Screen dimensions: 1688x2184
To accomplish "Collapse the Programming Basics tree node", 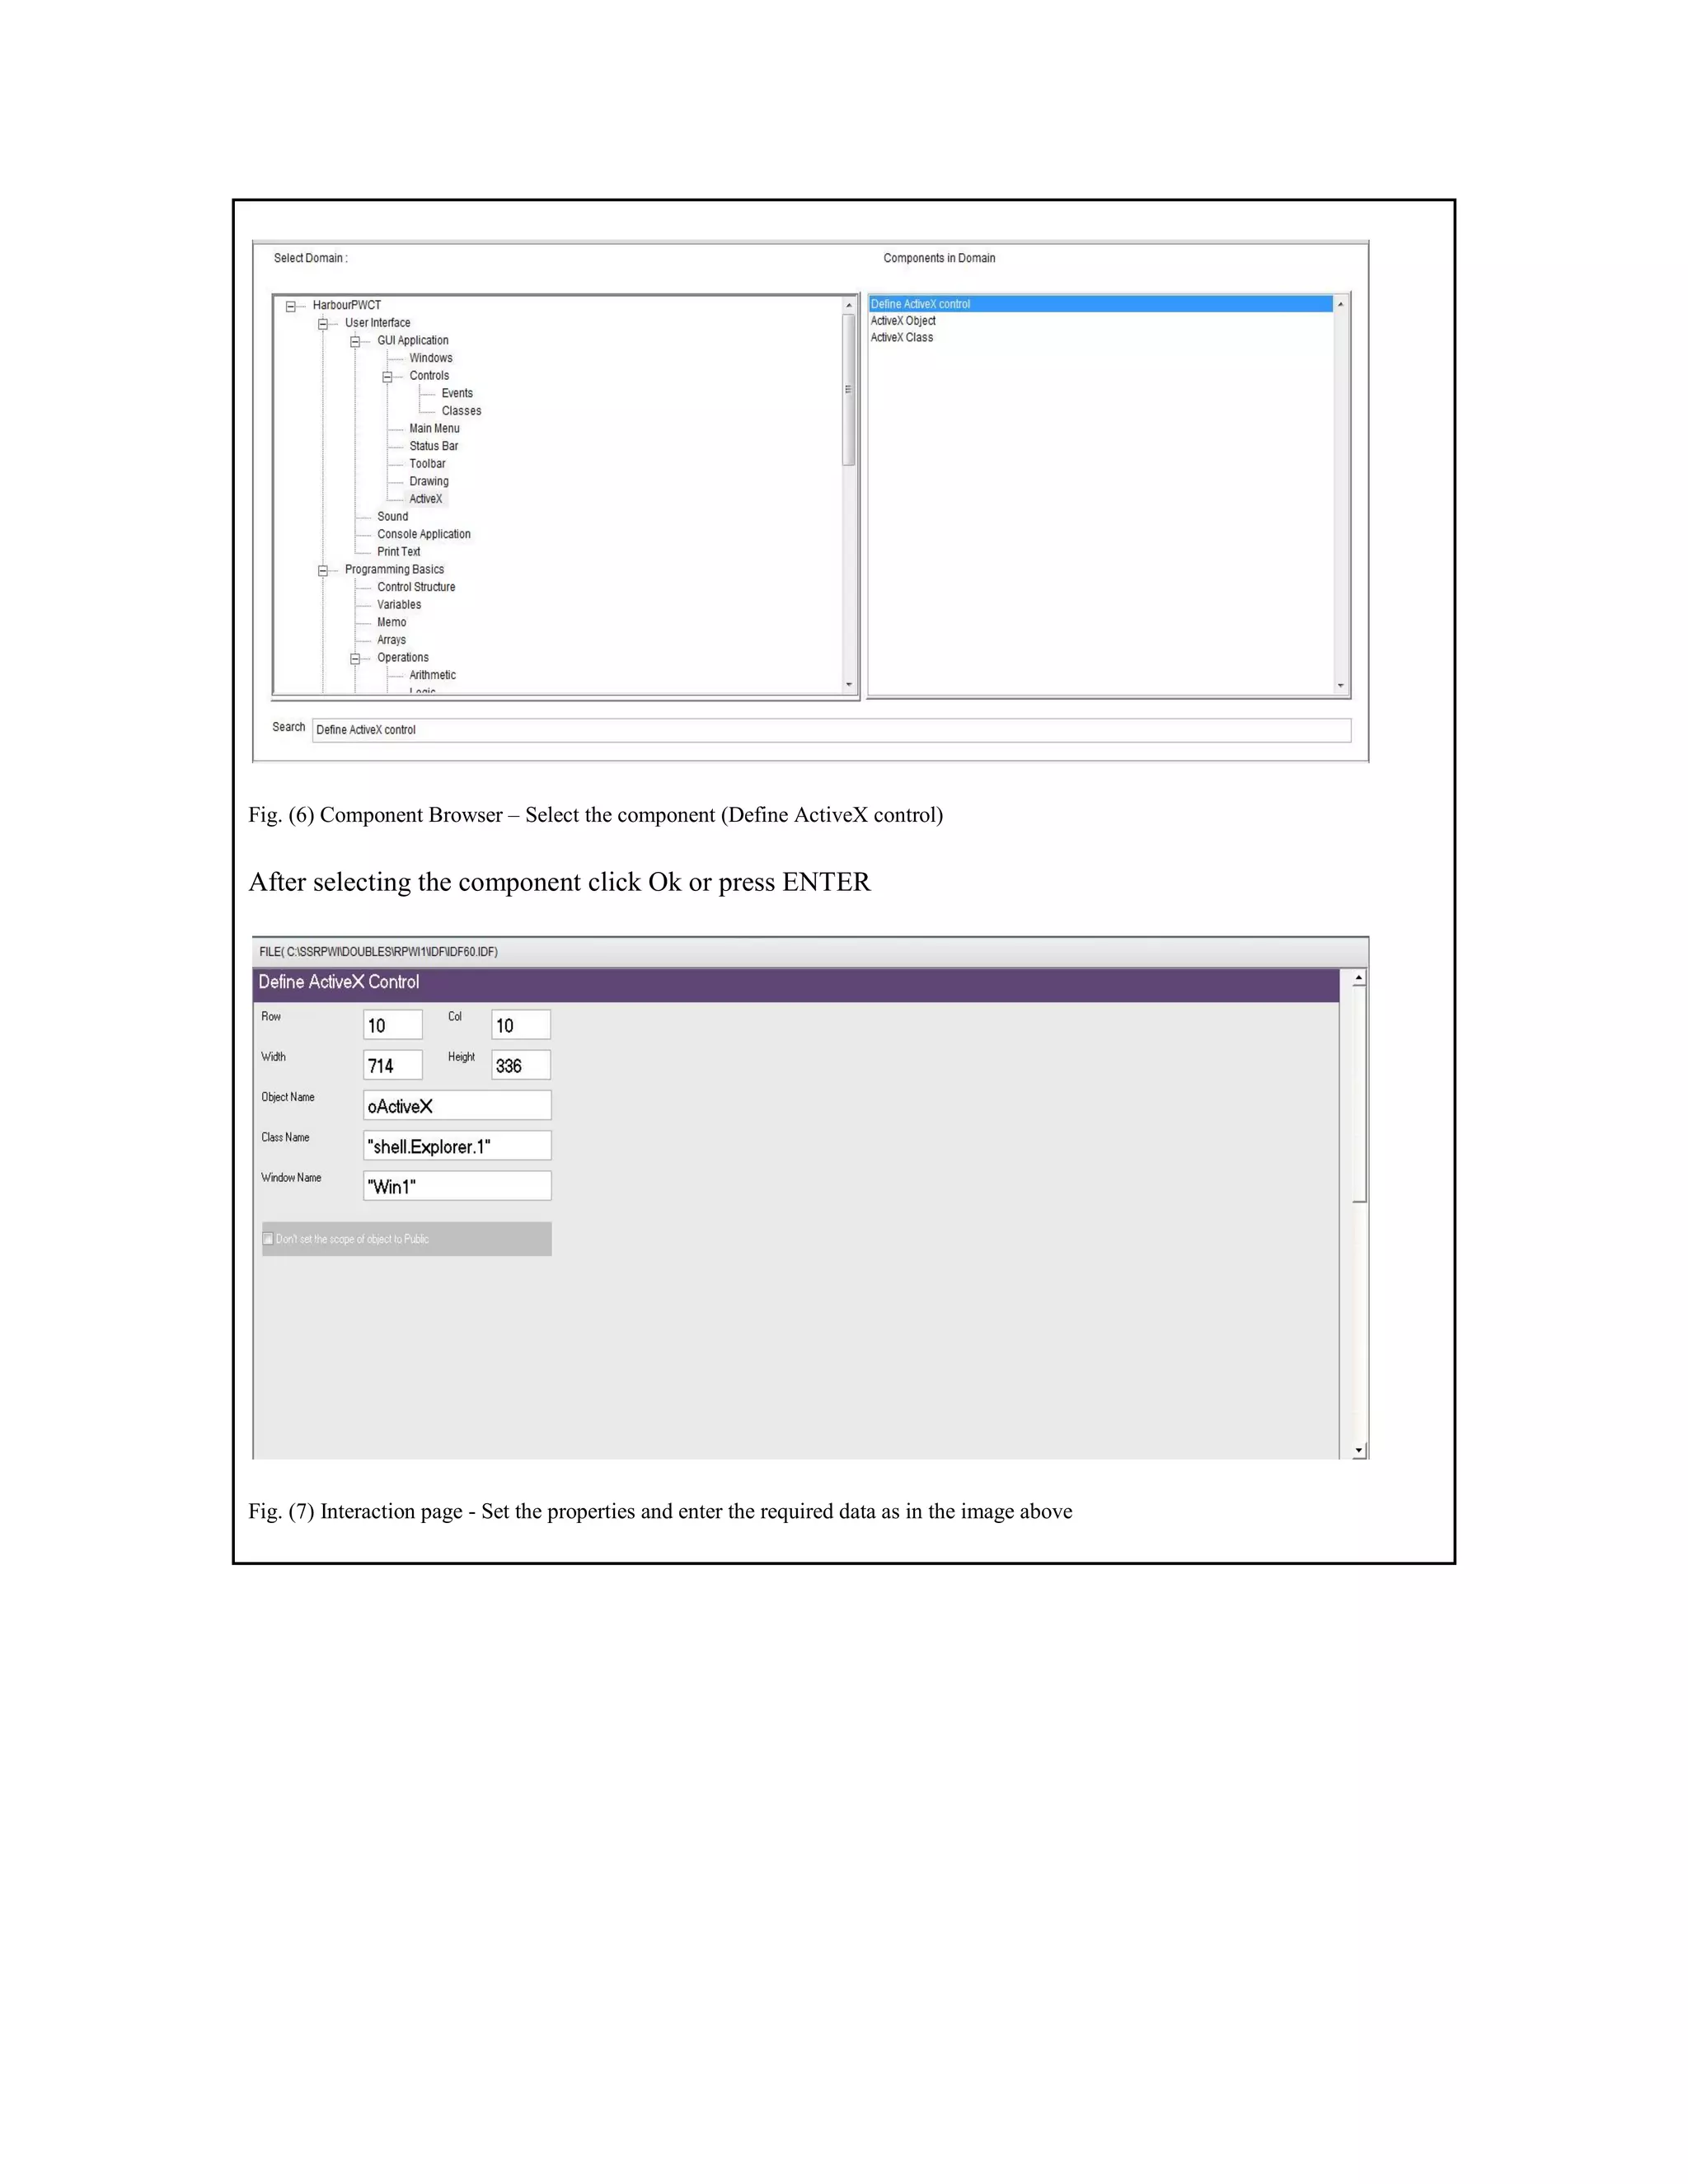I will click(323, 571).
